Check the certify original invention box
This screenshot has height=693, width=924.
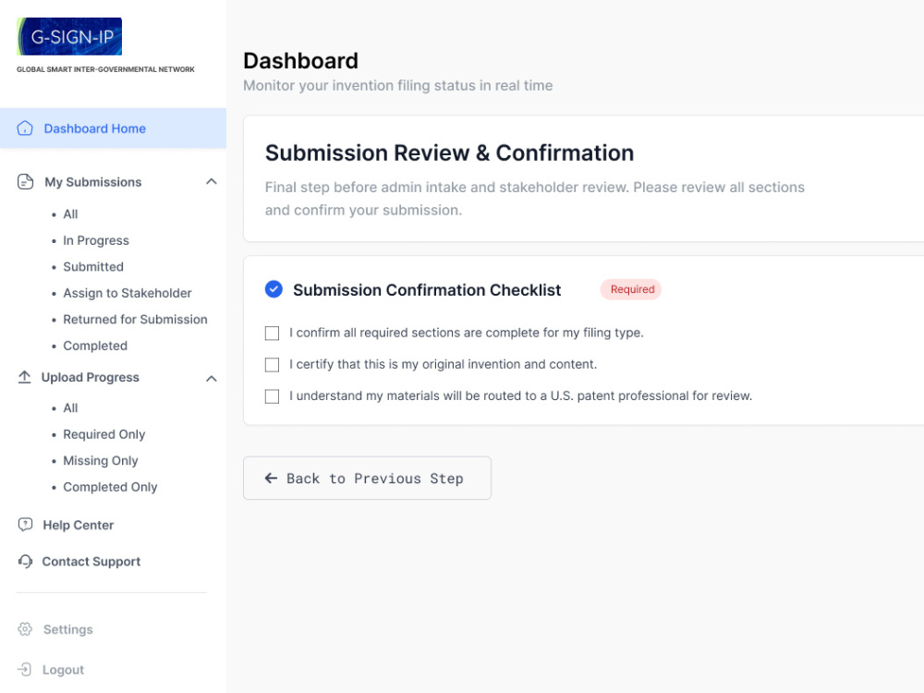[273, 365]
